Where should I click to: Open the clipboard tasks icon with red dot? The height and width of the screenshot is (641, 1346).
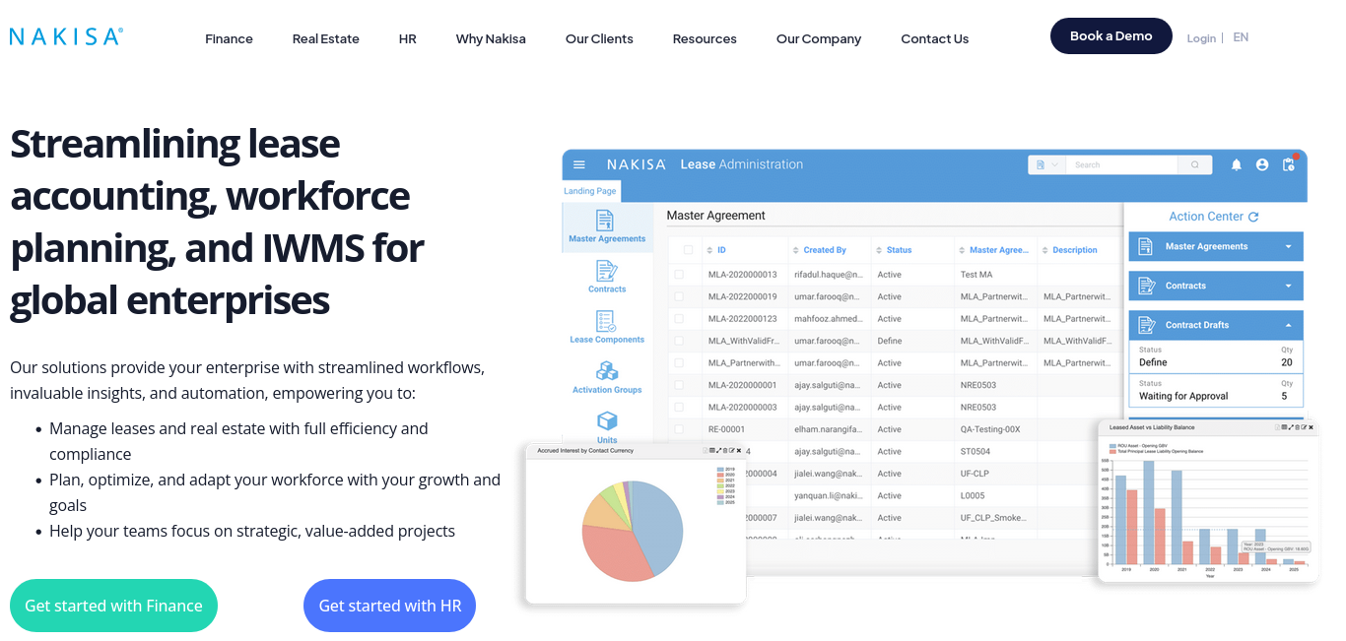pos(1289,164)
